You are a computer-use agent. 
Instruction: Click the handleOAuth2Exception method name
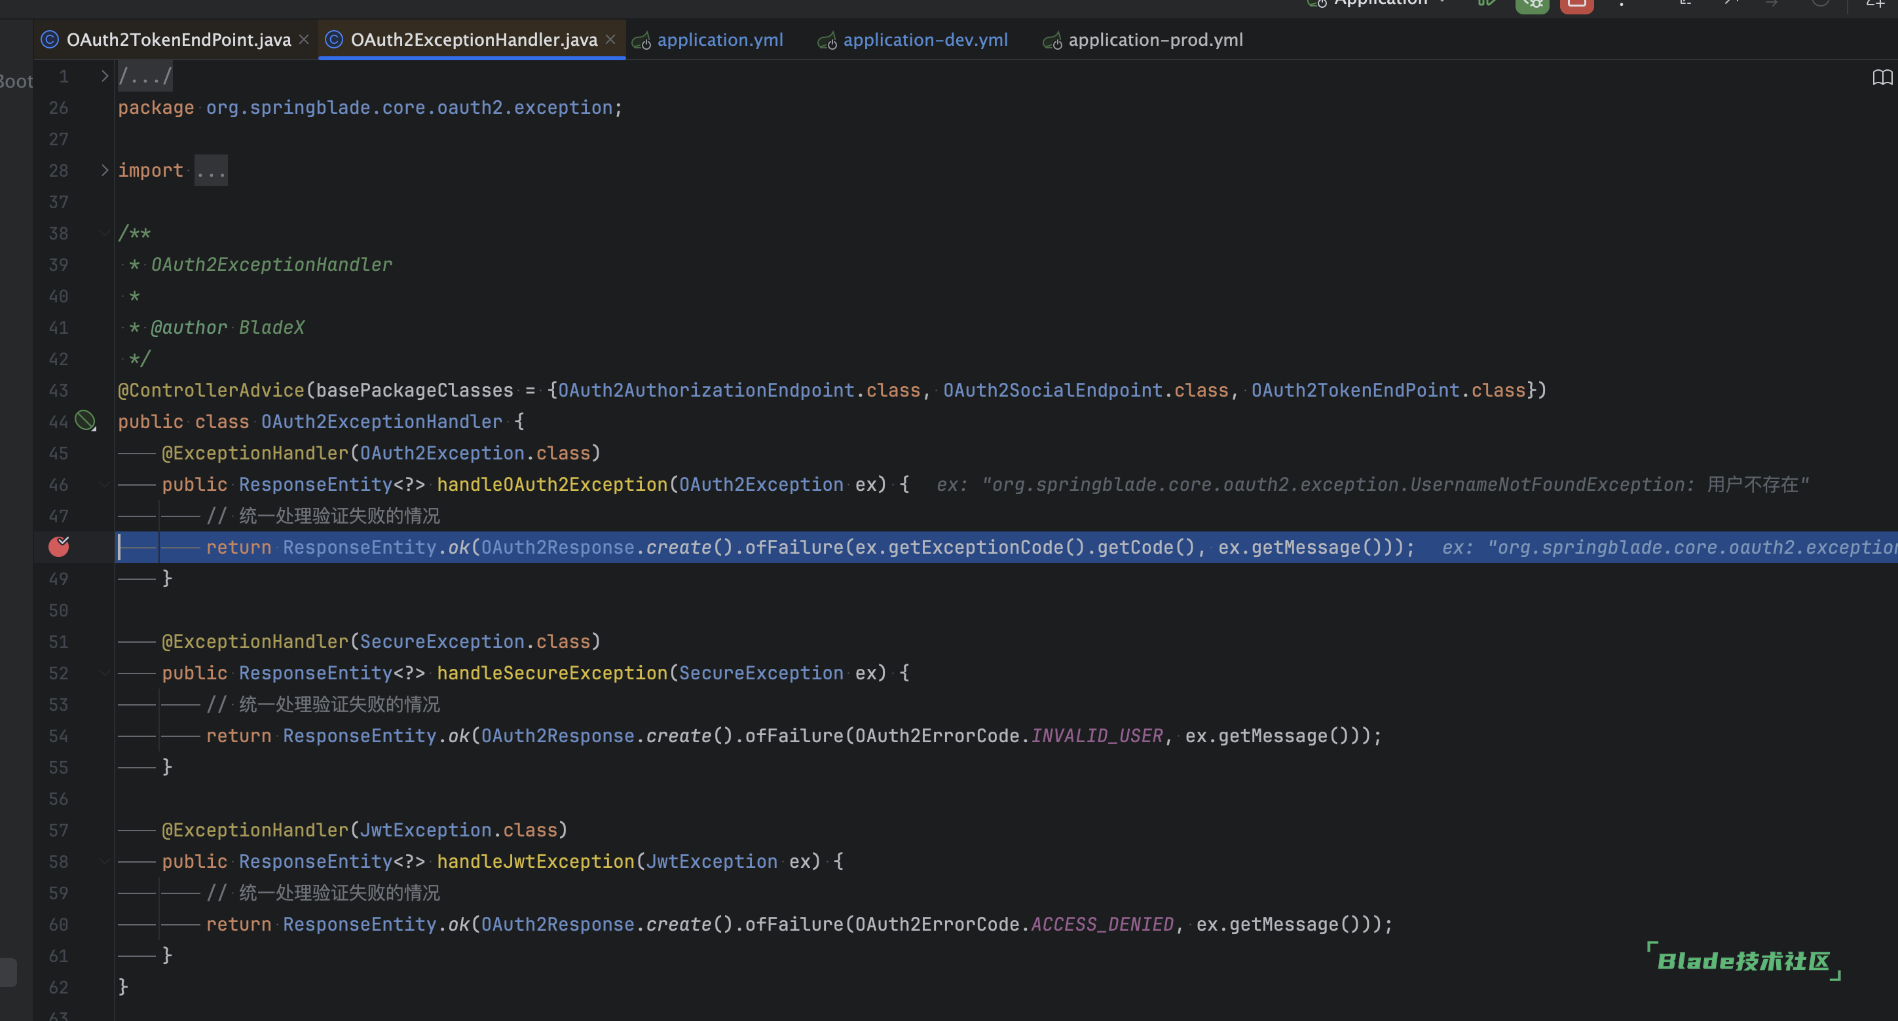click(x=553, y=484)
